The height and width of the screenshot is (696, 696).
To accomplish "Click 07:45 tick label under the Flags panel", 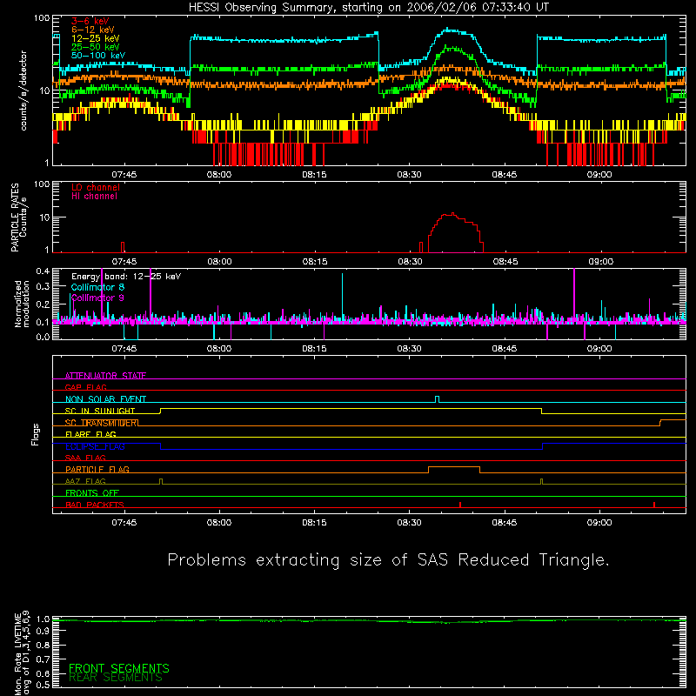I will (124, 523).
